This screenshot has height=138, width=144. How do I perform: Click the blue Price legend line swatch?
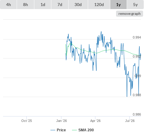tap(53, 130)
